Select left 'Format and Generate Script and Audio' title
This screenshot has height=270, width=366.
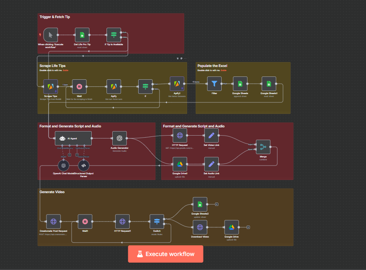point(70,126)
